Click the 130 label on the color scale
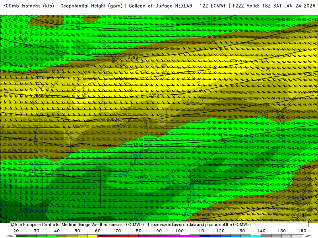 tap(241, 231)
